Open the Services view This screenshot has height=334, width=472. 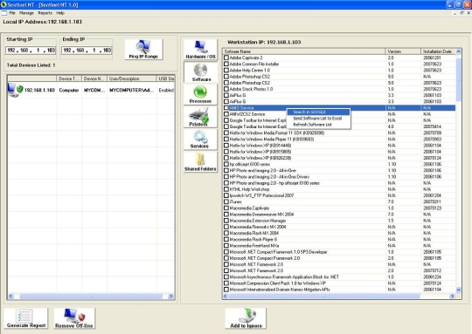[200, 140]
